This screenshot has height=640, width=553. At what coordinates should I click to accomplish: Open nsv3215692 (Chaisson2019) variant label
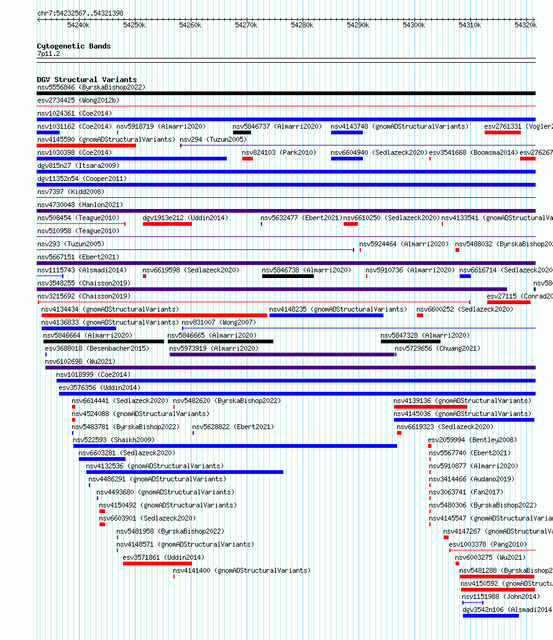[84, 296]
